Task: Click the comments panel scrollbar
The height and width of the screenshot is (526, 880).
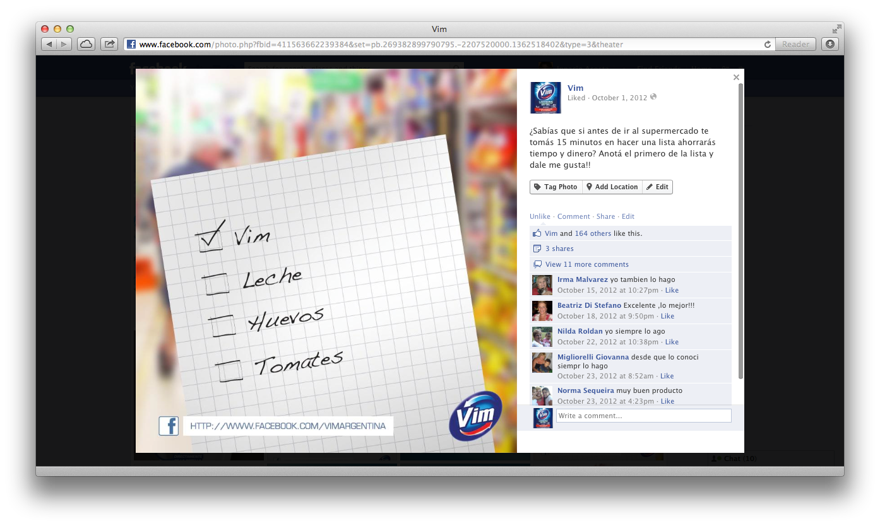Action: 741,231
